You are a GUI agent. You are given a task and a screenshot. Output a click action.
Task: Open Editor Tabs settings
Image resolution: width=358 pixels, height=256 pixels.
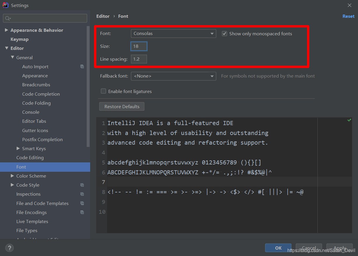tap(34, 121)
